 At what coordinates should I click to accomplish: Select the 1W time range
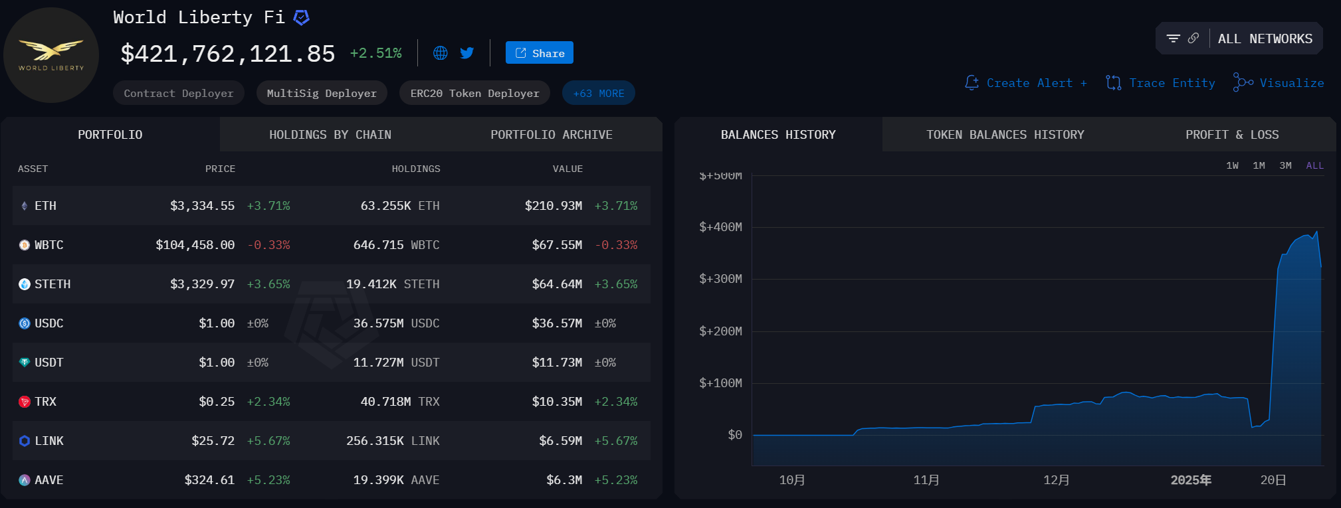point(1232,165)
